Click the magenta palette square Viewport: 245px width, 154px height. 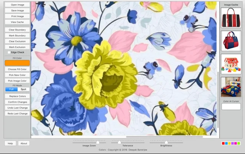click(235, 143)
